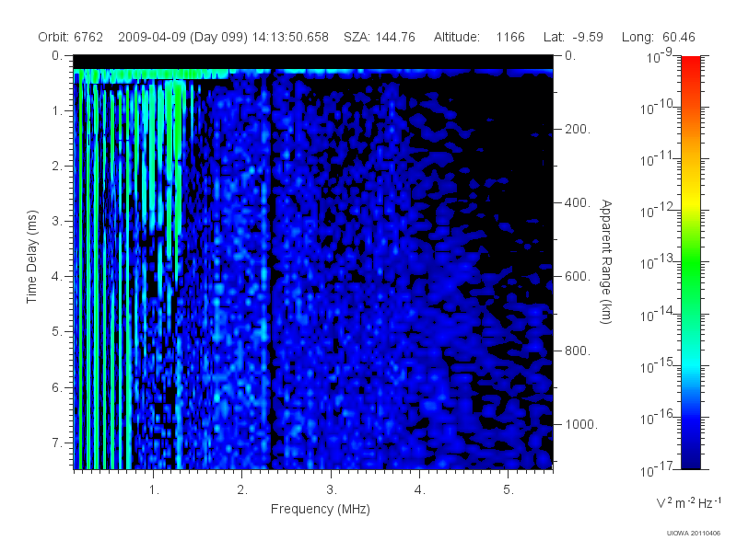Viewport: 737px width, 552px height.
Task: Click the Altitude 1166 readout
Action: pos(479,37)
